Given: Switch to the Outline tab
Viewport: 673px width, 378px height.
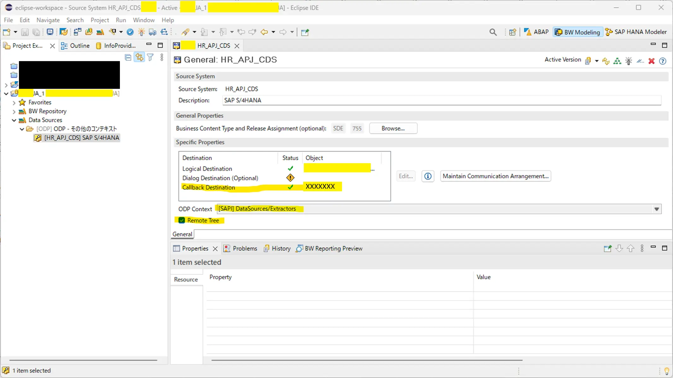Looking at the screenshot, I should (75, 46).
